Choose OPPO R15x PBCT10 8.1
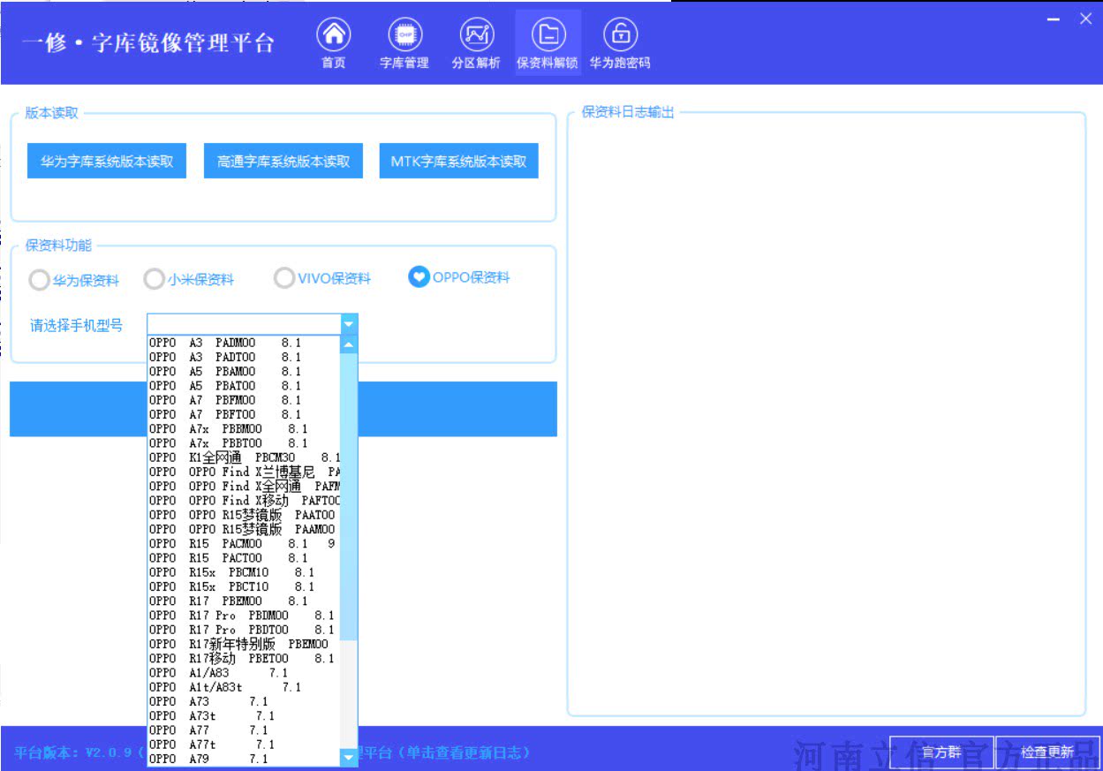 point(244,586)
